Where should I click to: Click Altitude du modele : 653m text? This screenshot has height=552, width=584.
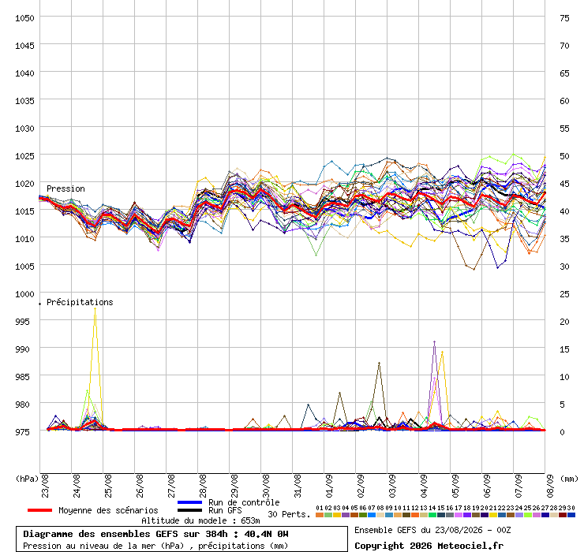coord(200,520)
